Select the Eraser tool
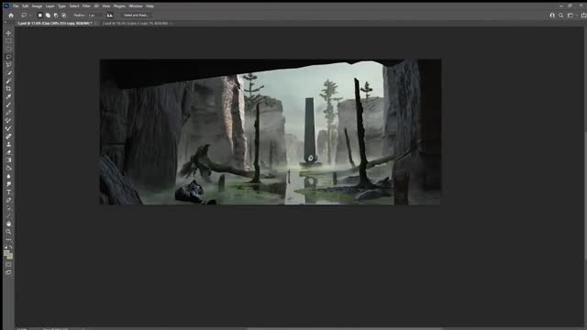 (x=8, y=152)
